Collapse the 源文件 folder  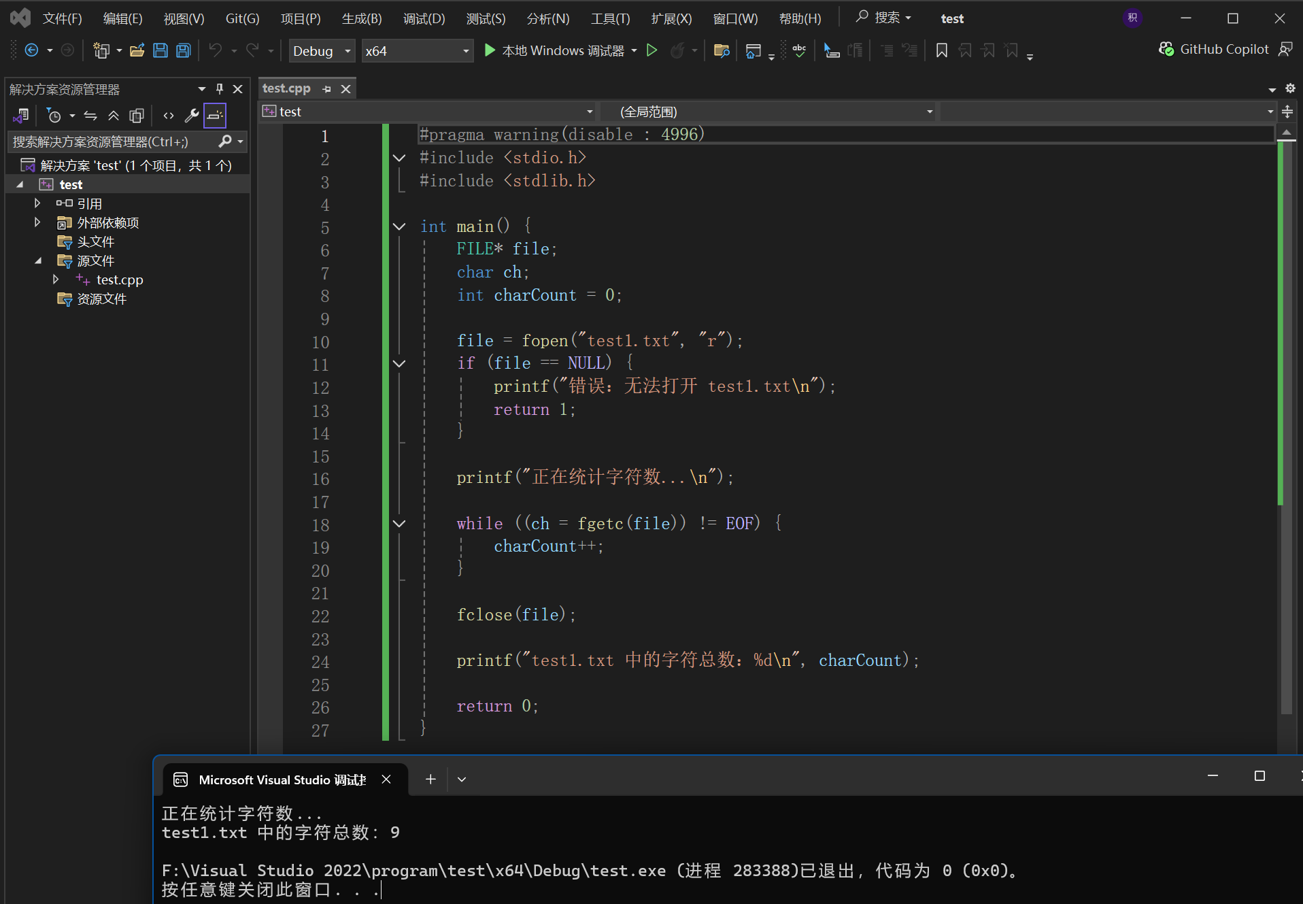38,261
